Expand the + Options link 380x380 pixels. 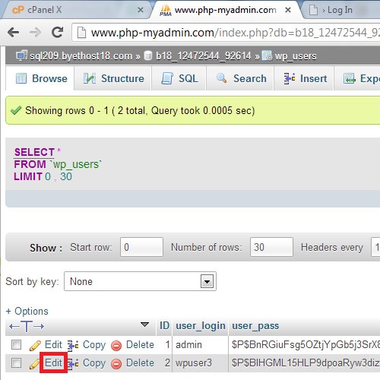click(27, 311)
